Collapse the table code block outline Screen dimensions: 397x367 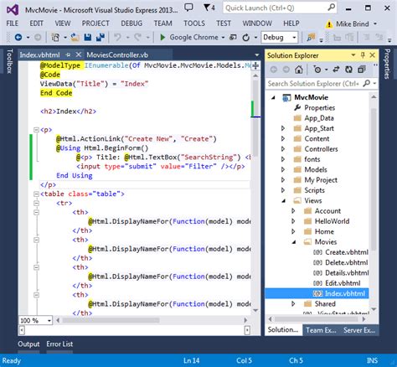coord(36,194)
